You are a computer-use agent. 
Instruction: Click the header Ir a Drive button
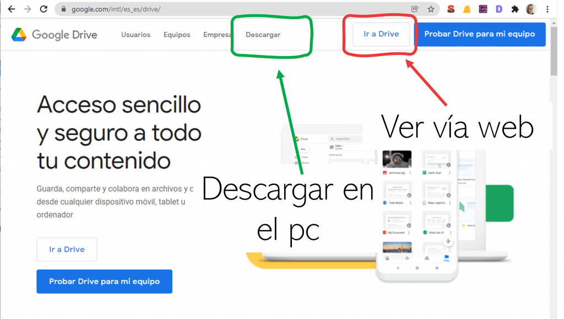(x=381, y=34)
